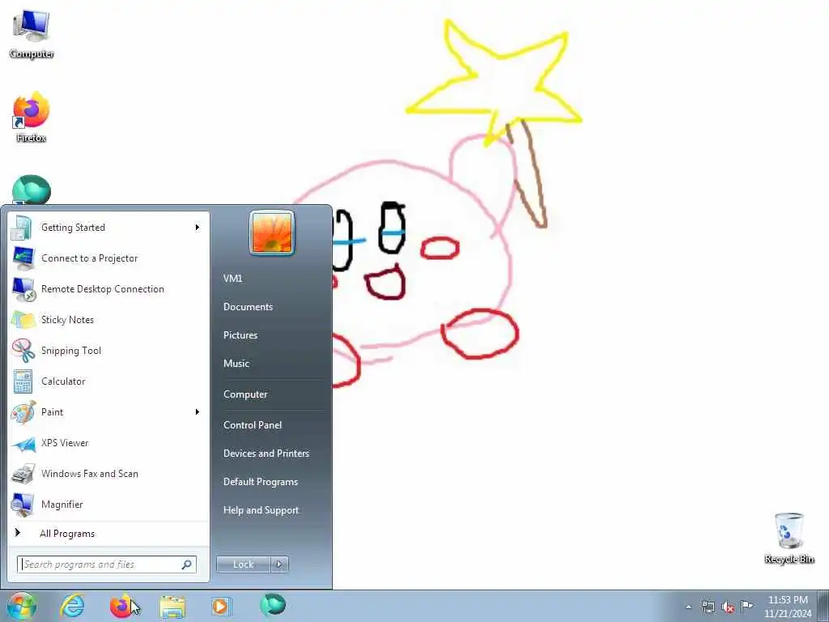Image resolution: width=829 pixels, height=622 pixels.
Task: Open Computer from Start menu right pane
Action: click(x=245, y=394)
